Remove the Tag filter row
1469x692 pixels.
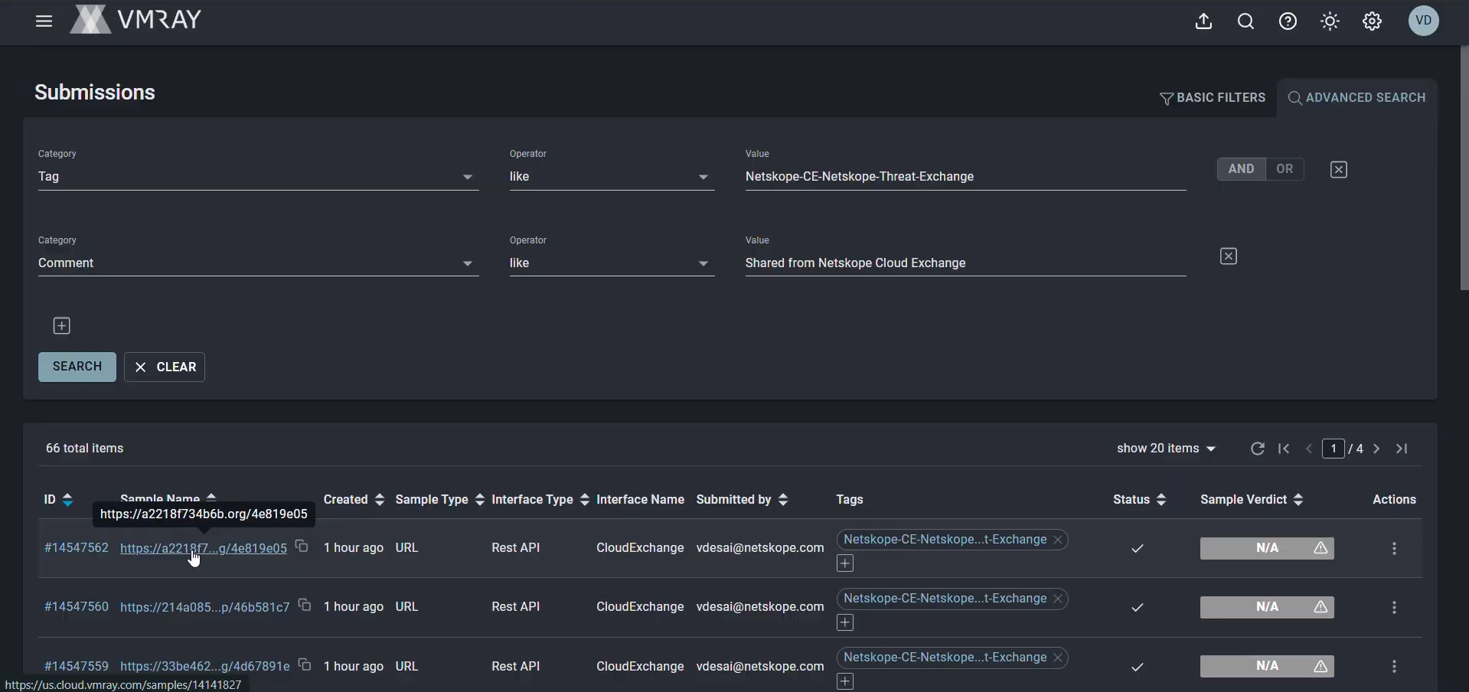[1338, 170]
